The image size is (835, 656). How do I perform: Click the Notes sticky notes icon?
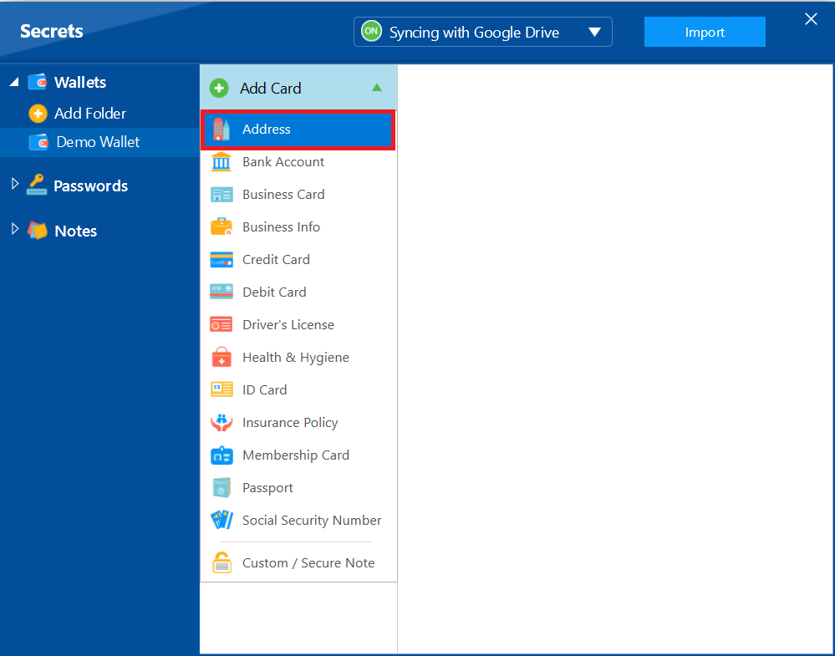tap(38, 231)
